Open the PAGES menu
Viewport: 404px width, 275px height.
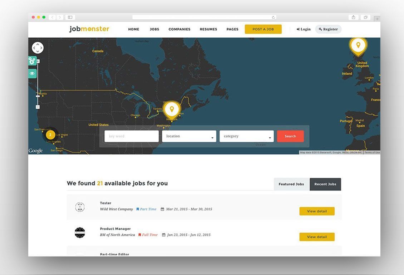coord(232,29)
